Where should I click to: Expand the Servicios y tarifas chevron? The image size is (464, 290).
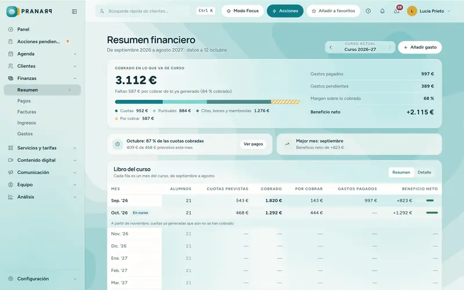pos(75,148)
